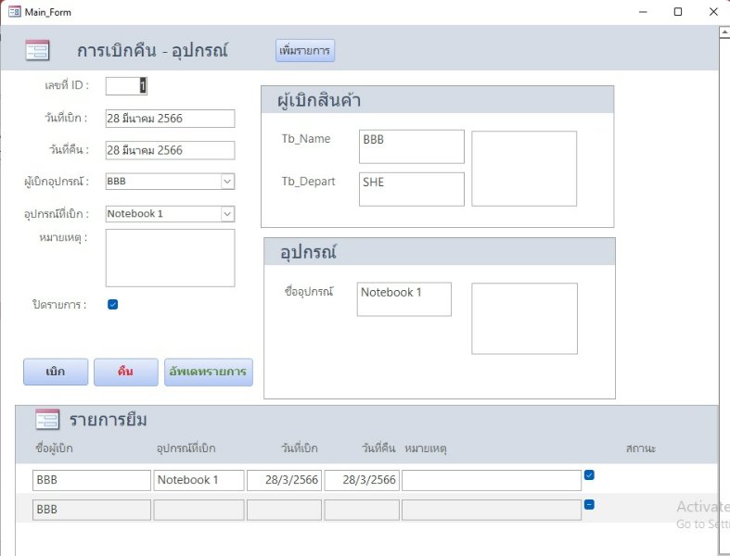Uncheck the status checkbox in first loan row

coord(589,475)
